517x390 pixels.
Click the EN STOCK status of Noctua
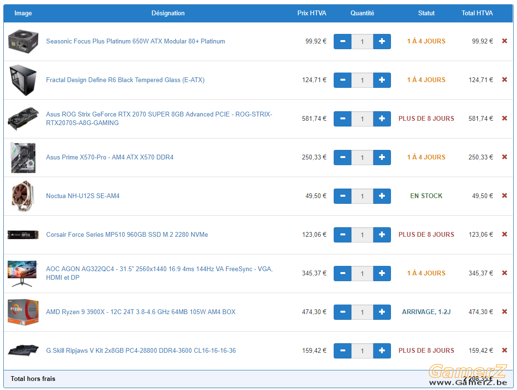426,196
